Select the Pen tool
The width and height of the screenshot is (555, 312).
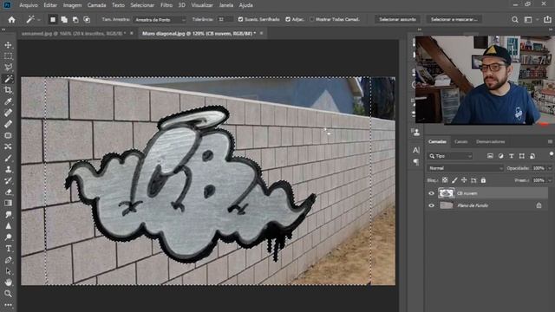point(8,260)
